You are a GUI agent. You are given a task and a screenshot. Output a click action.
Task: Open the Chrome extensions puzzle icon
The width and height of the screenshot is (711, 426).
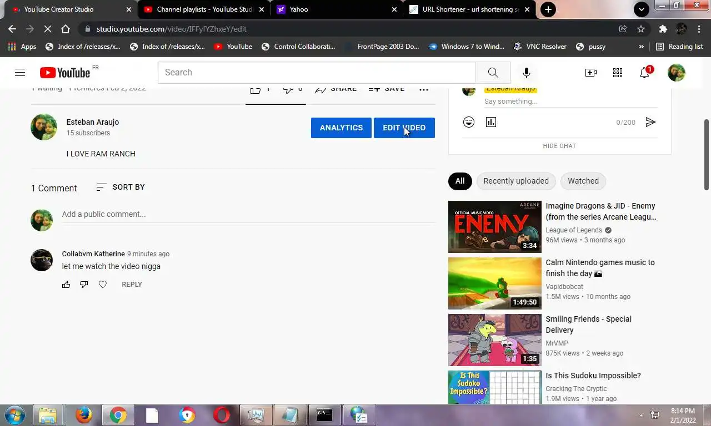click(x=663, y=29)
